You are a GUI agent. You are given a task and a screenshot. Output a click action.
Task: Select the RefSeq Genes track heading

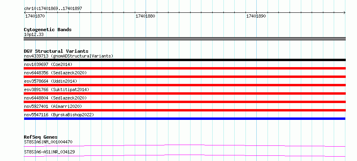[x=41, y=137]
